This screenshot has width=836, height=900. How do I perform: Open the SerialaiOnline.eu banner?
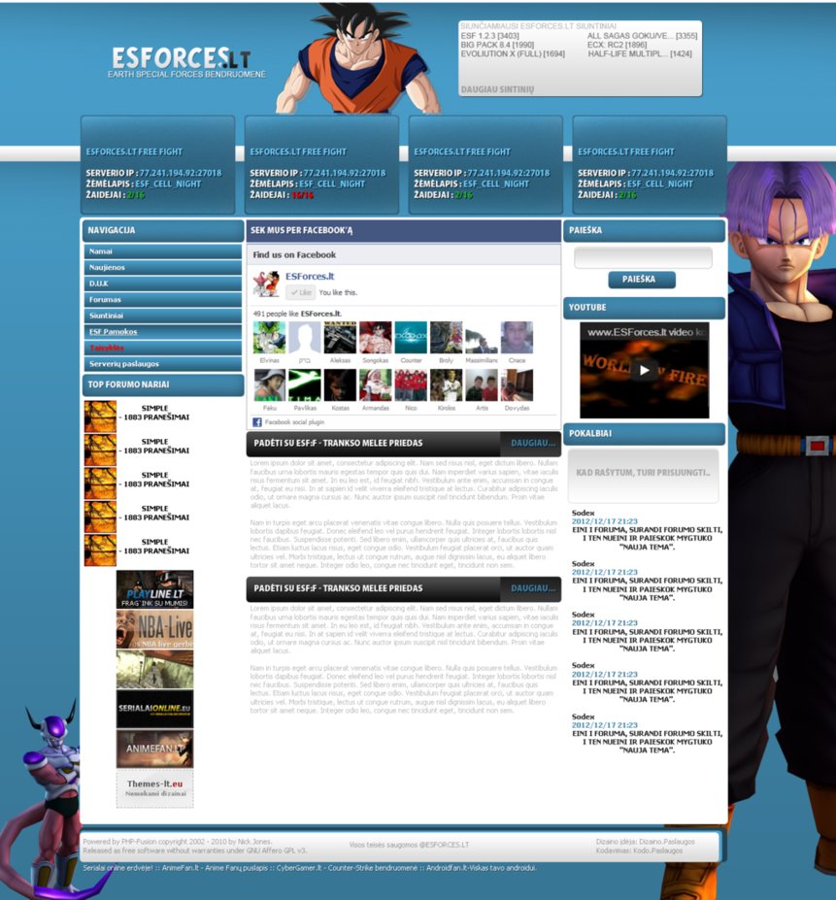pyautogui.click(x=155, y=710)
